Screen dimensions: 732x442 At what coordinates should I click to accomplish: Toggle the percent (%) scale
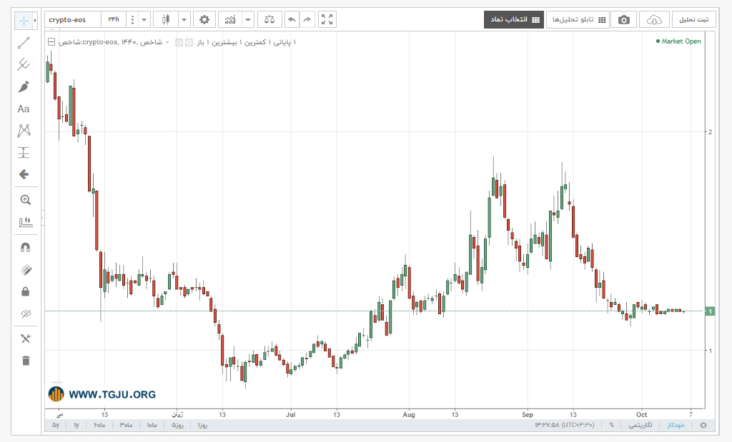(612, 425)
